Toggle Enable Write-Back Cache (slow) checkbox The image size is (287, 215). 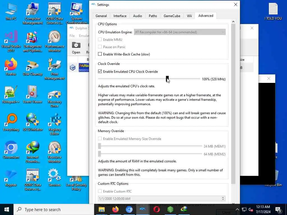[100, 54]
